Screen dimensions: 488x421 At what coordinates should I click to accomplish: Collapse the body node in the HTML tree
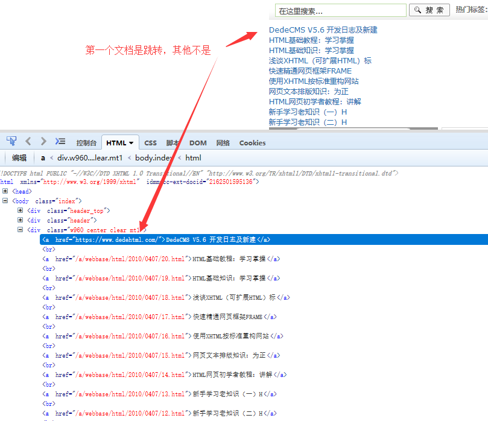pyautogui.click(x=5, y=200)
